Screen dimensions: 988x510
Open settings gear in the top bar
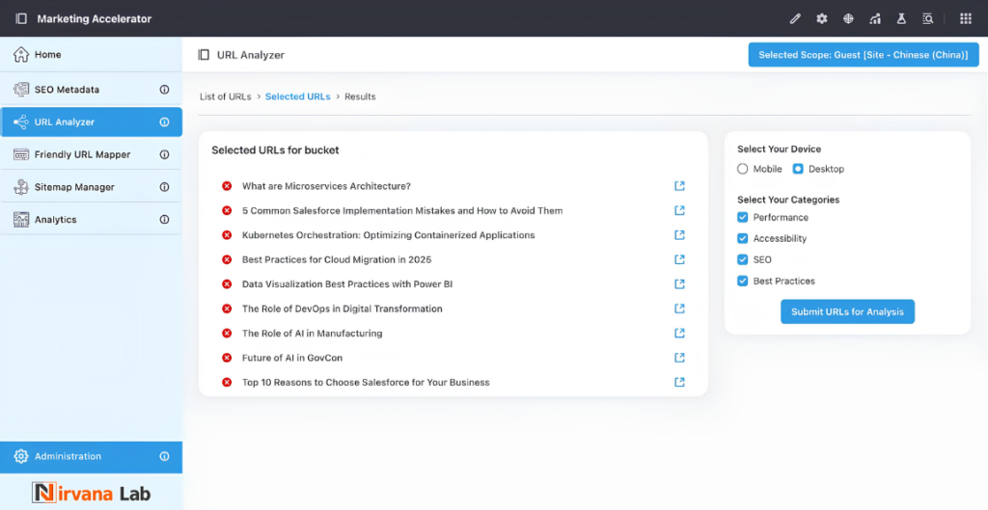[822, 19]
